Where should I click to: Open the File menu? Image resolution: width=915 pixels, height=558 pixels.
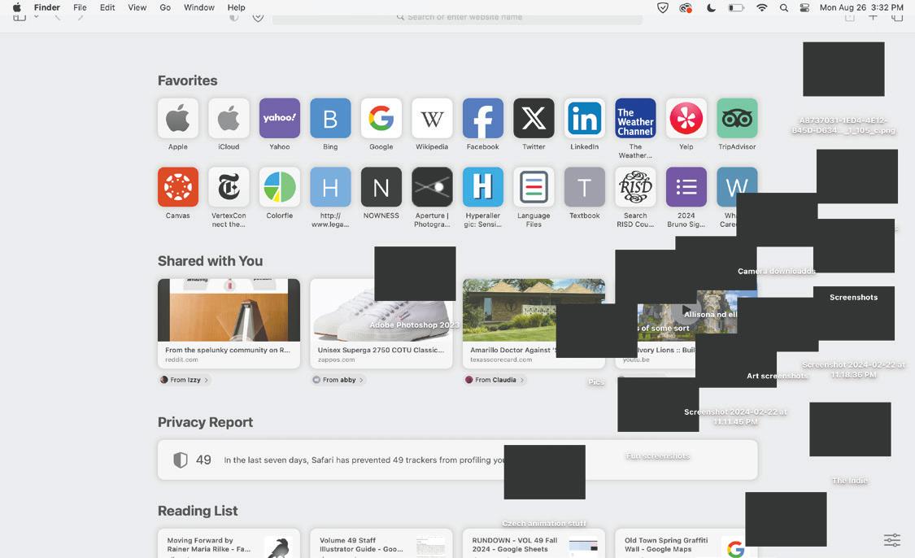coord(80,7)
